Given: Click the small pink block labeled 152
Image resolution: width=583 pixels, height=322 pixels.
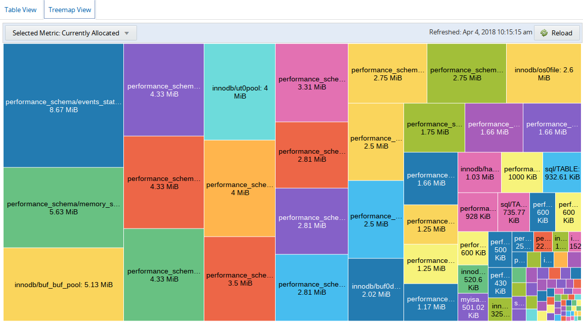Looking at the screenshot, I should [575, 242].
